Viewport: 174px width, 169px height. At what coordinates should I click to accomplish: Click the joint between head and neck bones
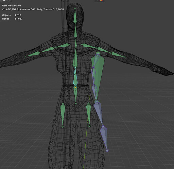click(x=75, y=24)
